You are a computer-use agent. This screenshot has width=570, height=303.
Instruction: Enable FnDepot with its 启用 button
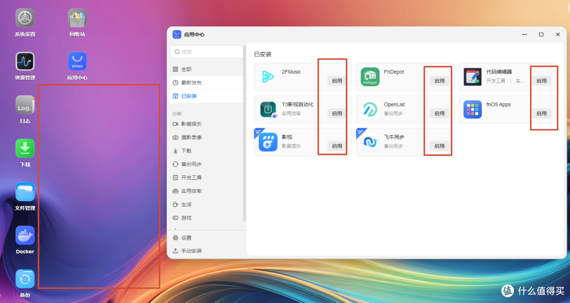coord(440,81)
